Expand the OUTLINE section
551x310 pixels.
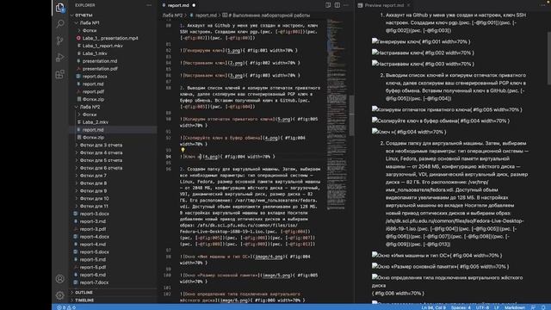[84, 293]
